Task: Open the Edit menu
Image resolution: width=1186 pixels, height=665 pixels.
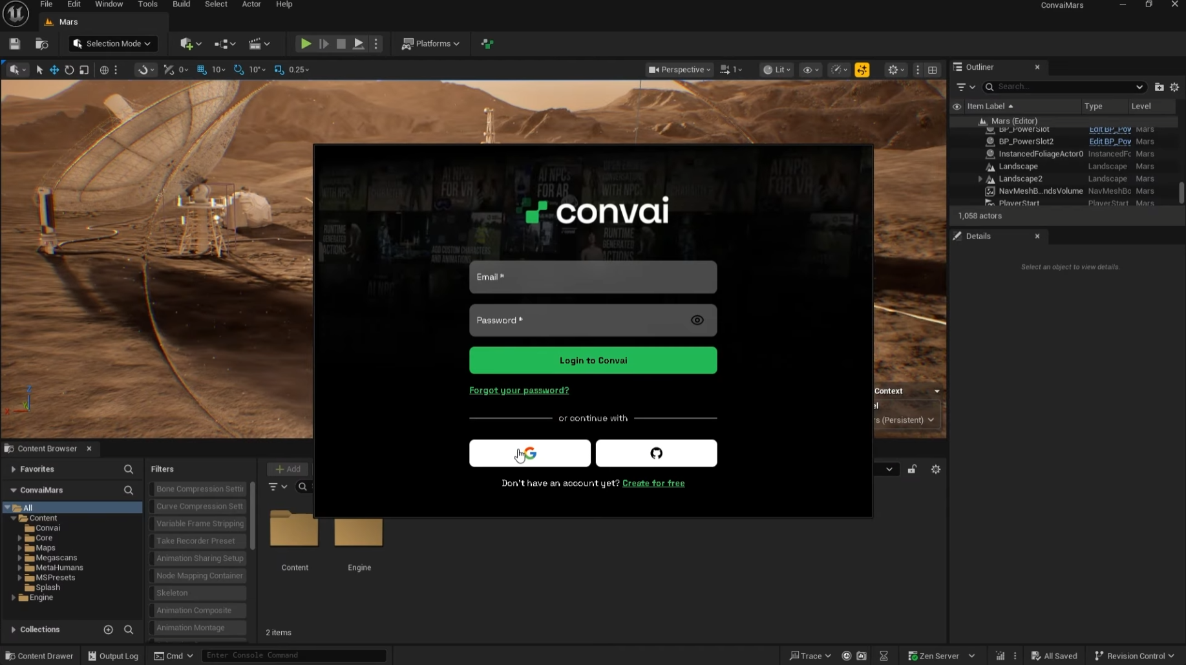Action: pos(74,5)
